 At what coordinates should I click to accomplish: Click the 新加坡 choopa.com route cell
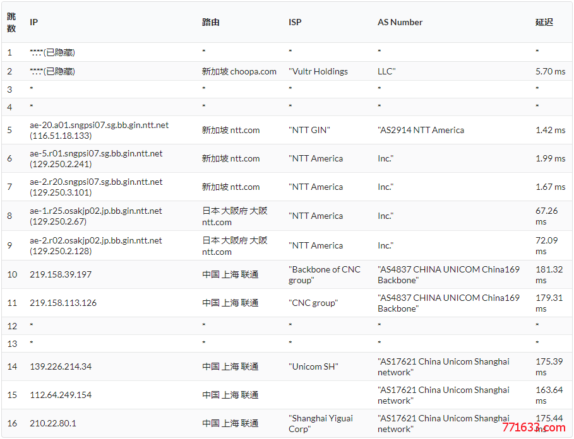click(239, 71)
